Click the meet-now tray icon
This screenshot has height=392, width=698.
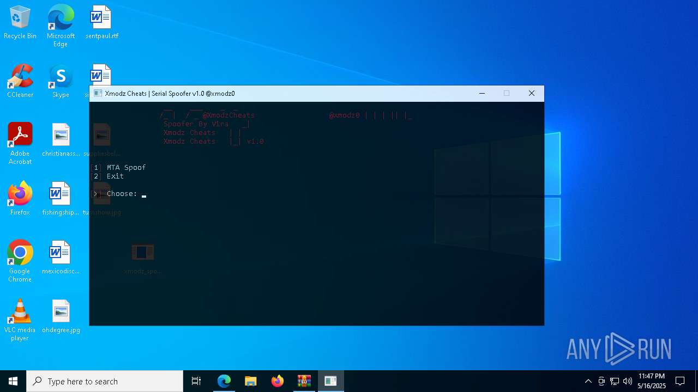pos(601,381)
